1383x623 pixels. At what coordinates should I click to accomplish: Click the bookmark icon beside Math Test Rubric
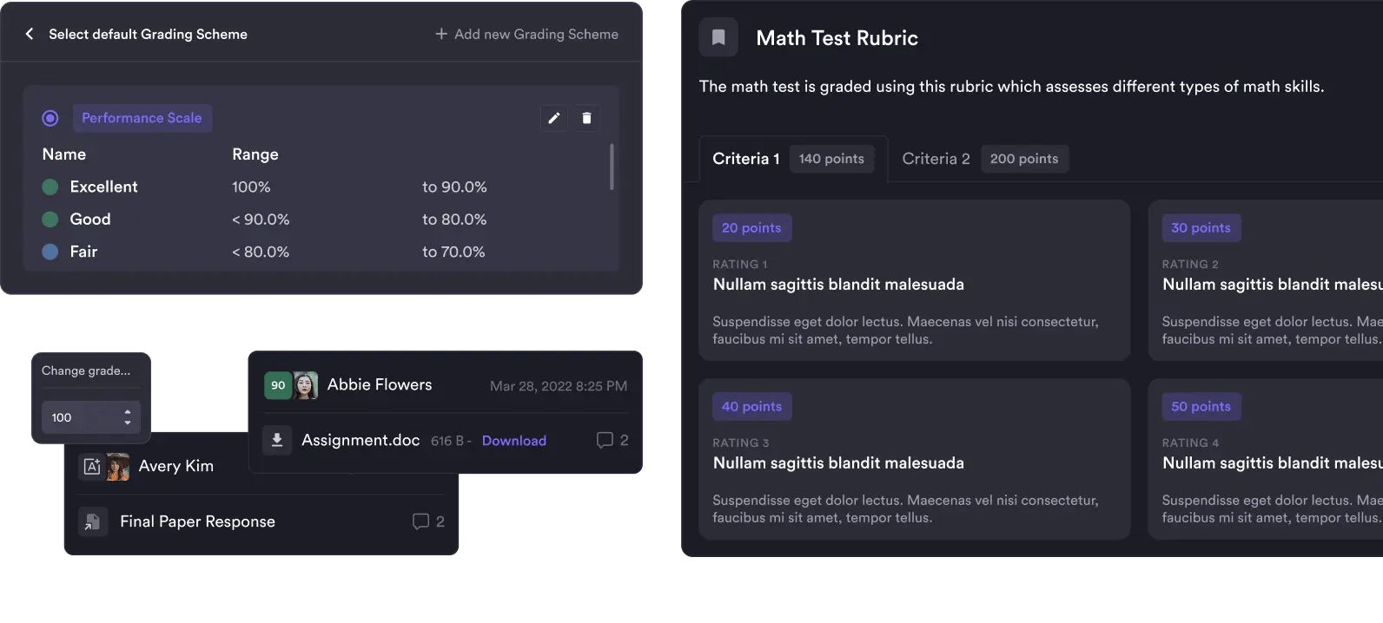tap(718, 37)
